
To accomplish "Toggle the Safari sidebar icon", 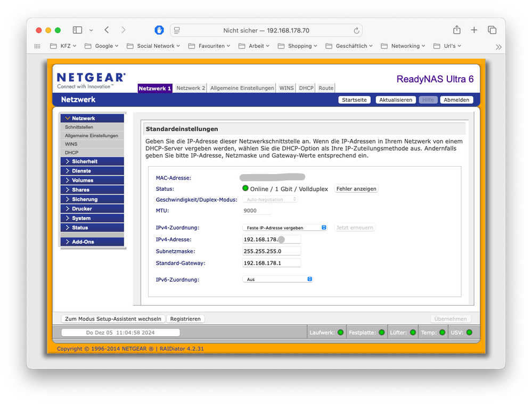I will (x=77, y=30).
